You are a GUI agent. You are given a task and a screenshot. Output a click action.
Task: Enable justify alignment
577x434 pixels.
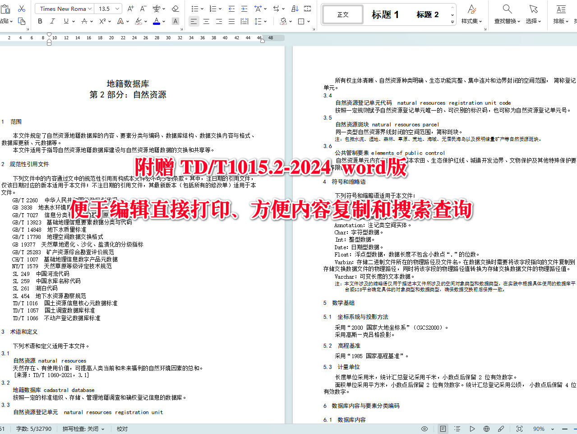coord(231,21)
